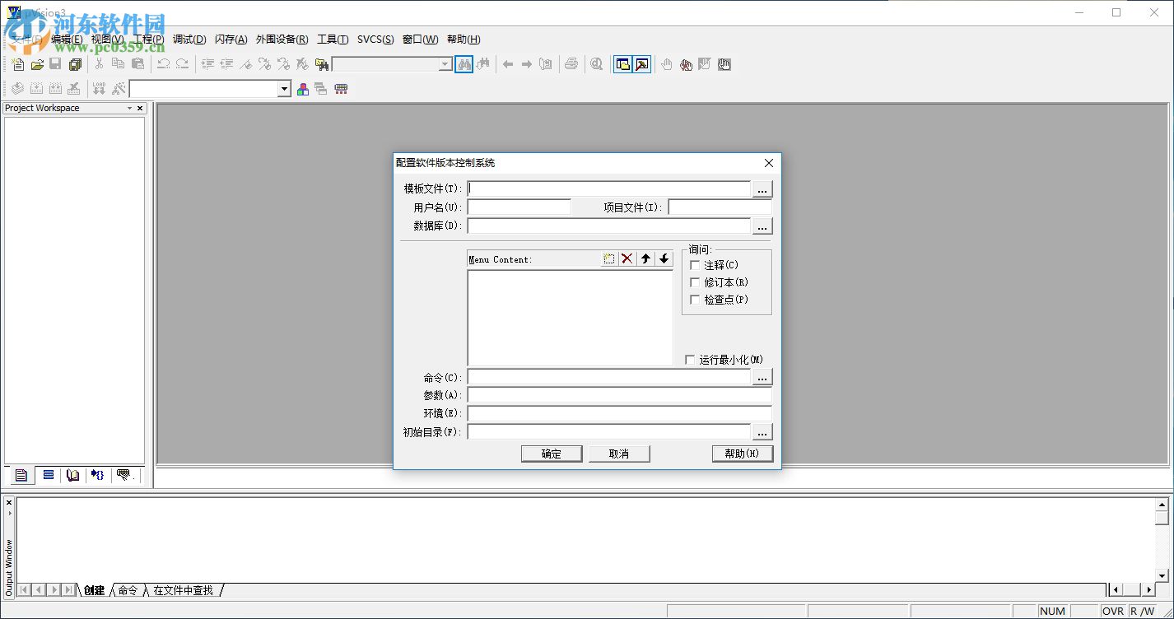Image resolution: width=1174 pixels, height=619 pixels.
Task: Click the red X delete icon in Menu Content
Action: [x=627, y=258]
